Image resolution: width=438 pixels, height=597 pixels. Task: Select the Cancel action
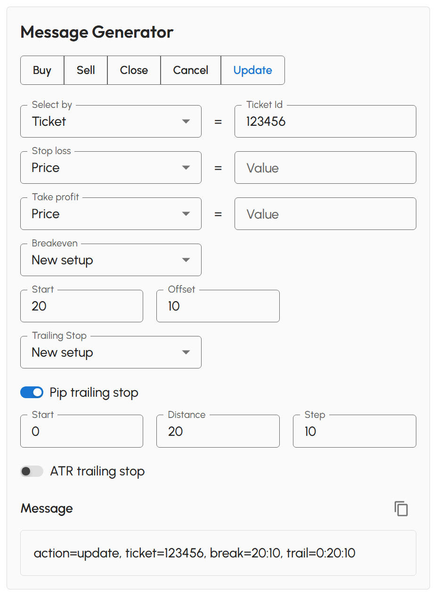[x=190, y=70]
